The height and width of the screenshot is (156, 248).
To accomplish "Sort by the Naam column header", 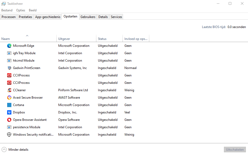I will tap(28, 38).
